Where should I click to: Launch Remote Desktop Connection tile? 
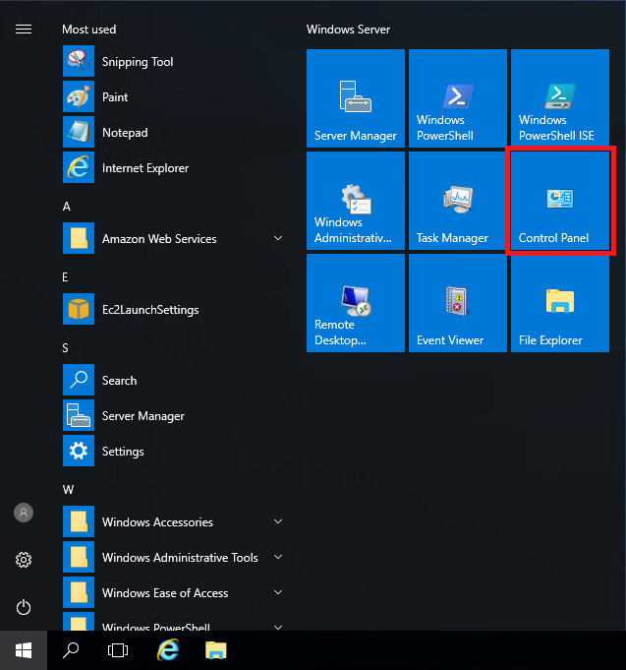355,303
